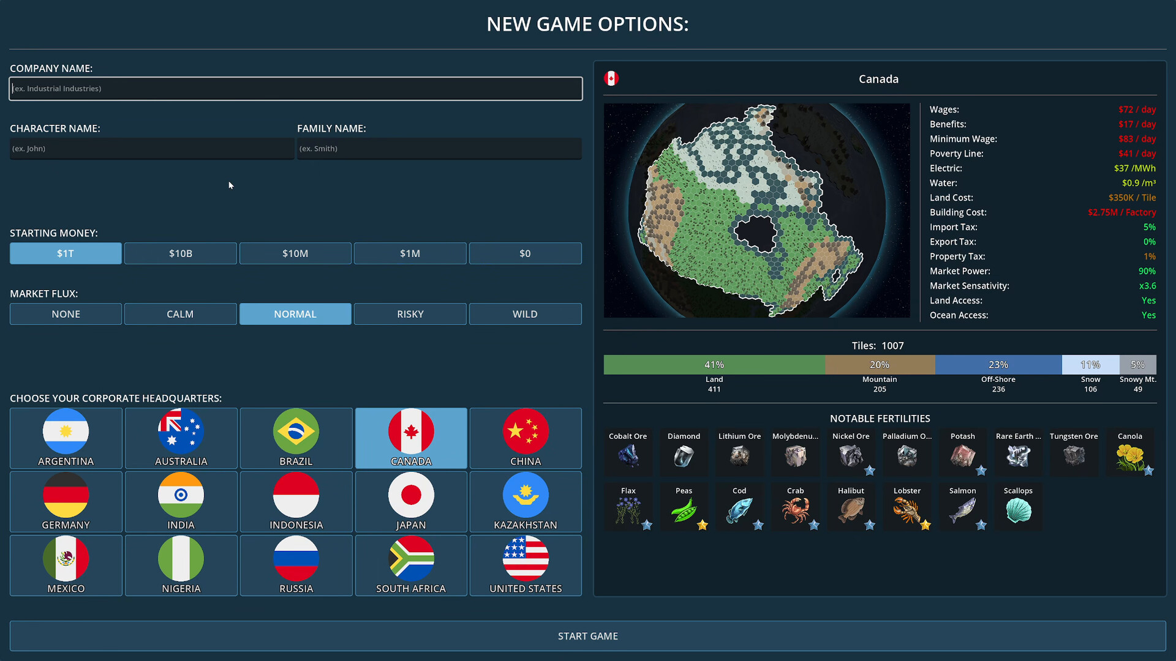Viewport: 1176px width, 661px height.
Task: Select Canada as corporate headquarters
Action: (410, 438)
